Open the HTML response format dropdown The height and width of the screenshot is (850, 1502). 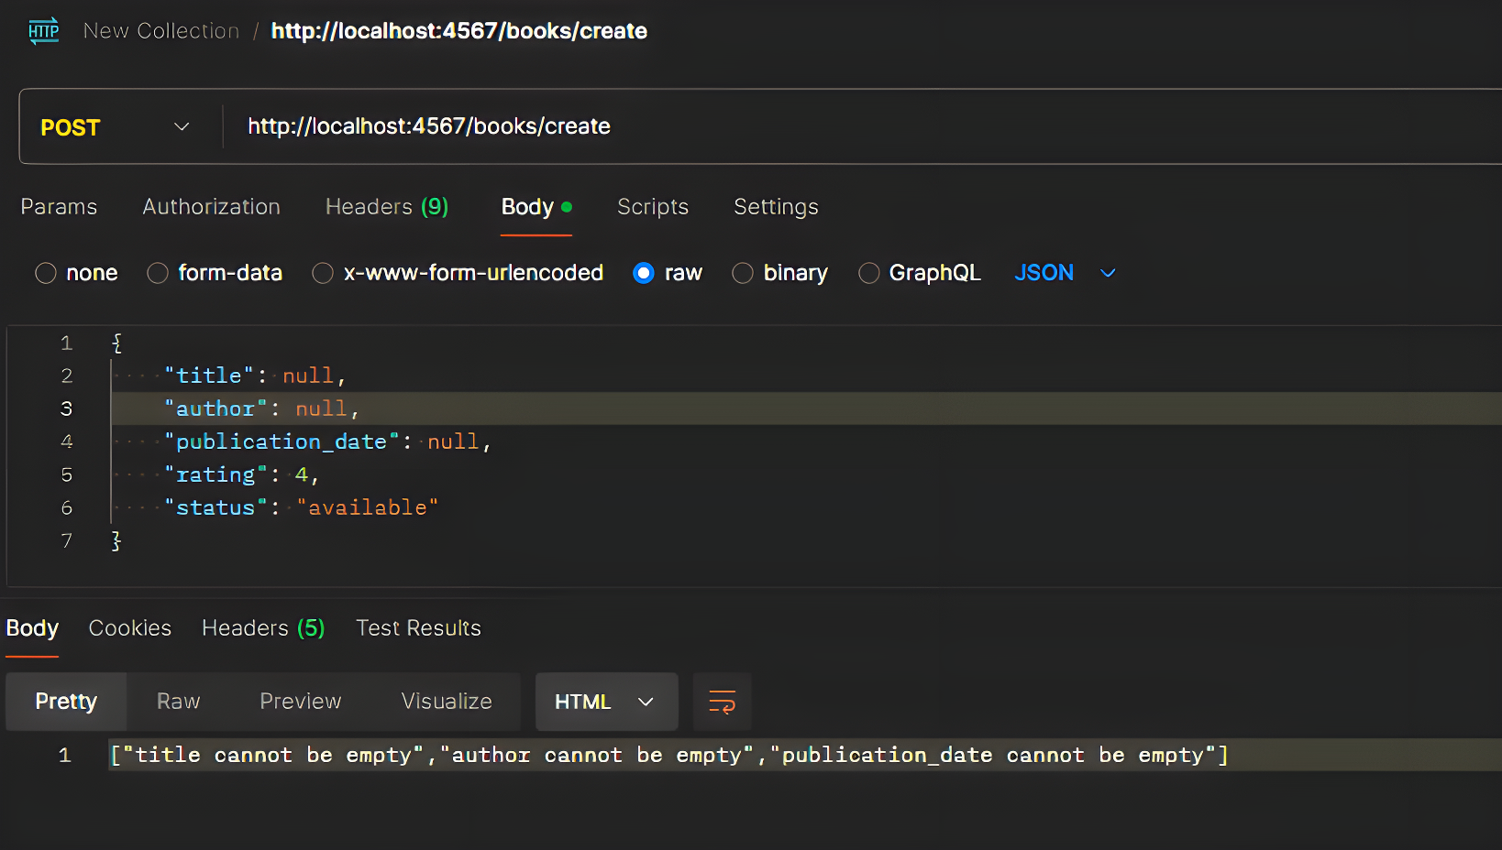tap(605, 702)
